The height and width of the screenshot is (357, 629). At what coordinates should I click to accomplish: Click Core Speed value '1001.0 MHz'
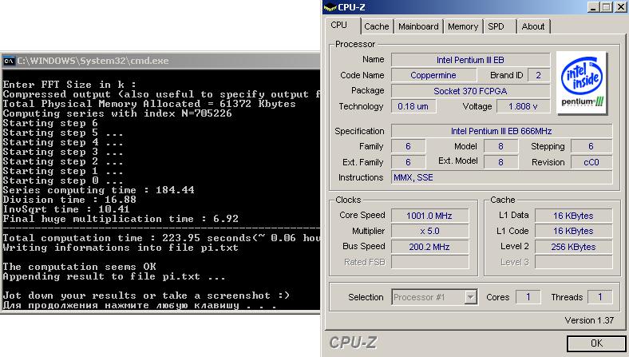point(429,216)
